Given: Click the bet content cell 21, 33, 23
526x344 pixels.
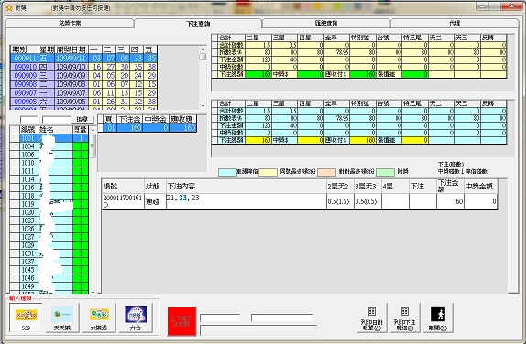Looking at the screenshot, I should coord(247,201).
